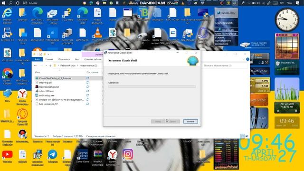Click the youtube.com link in sidebar gadget
The width and height of the screenshot is (304, 171).
(x=226, y=13)
